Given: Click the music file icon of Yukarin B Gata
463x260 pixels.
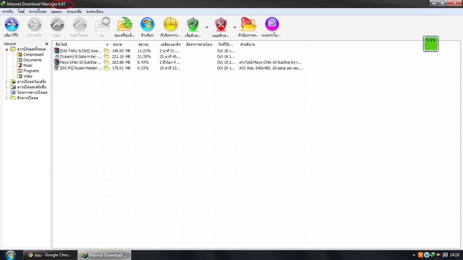Looking at the screenshot, I should [x=57, y=56].
